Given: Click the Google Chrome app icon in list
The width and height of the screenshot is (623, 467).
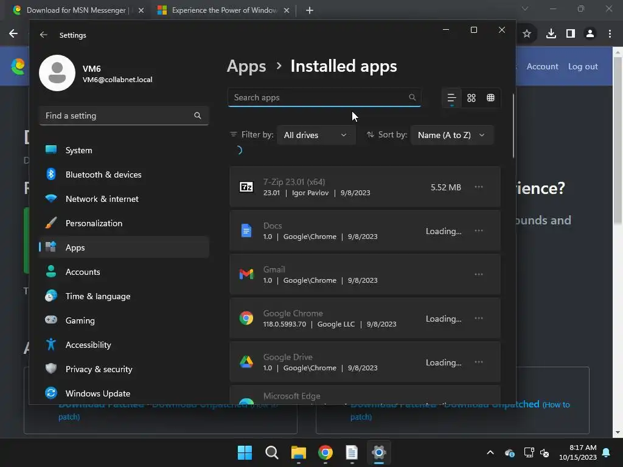Looking at the screenshot, I should point(246,318).
